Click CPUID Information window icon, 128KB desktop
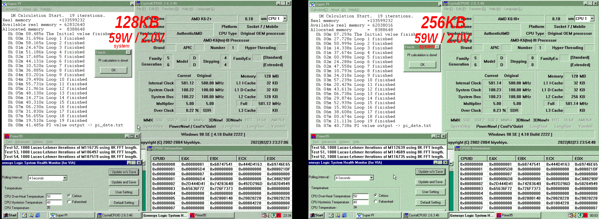The image size is (599, 219). pos(149,148)
